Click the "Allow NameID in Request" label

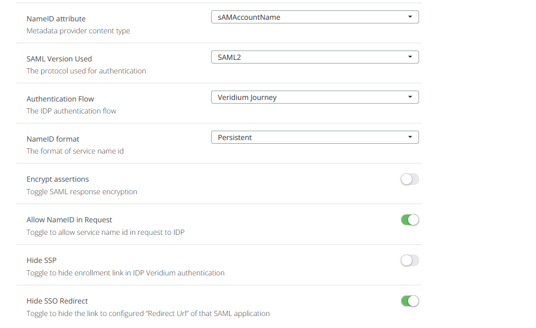pyautogui.click(x=69, y=220)
